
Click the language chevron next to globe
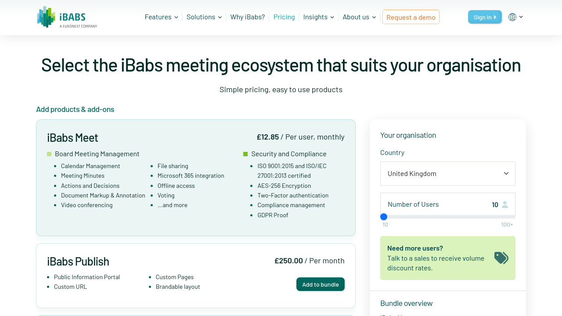click(x=521, y=17)
